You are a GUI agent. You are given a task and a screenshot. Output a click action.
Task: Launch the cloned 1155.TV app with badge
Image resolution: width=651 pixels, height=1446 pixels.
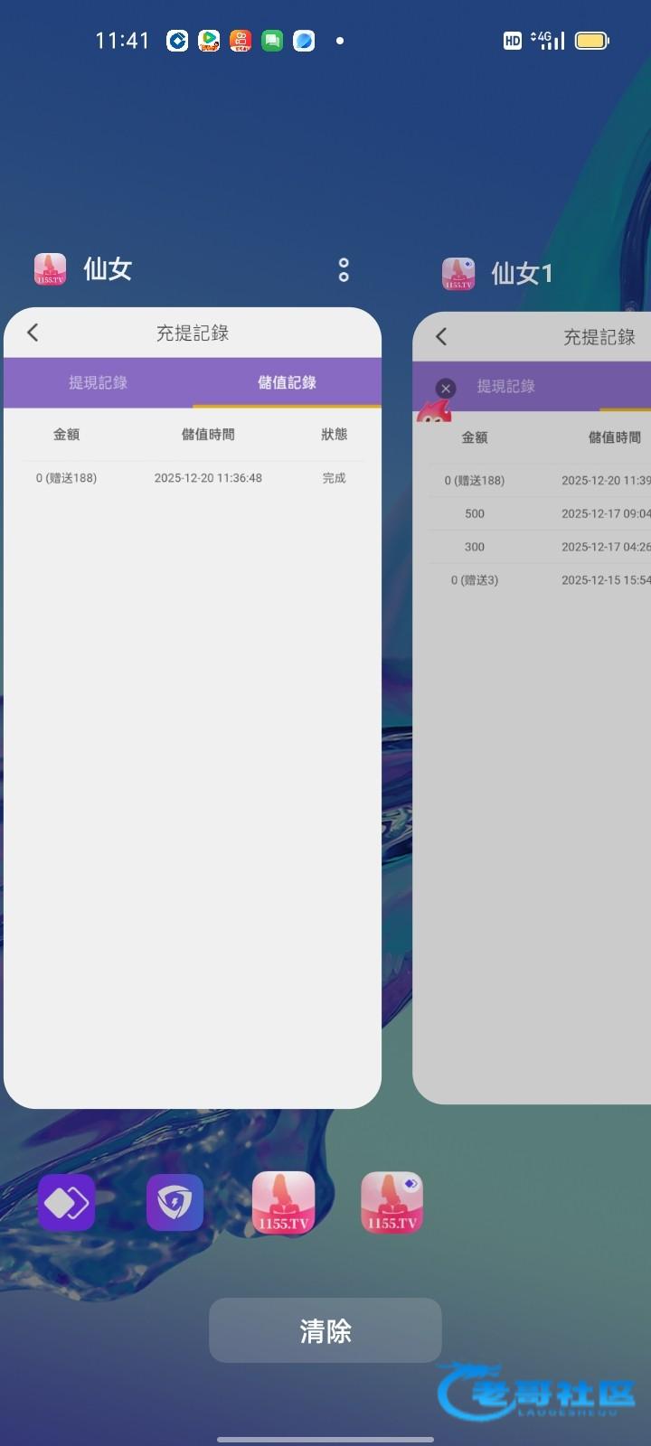pos(392,1203)
